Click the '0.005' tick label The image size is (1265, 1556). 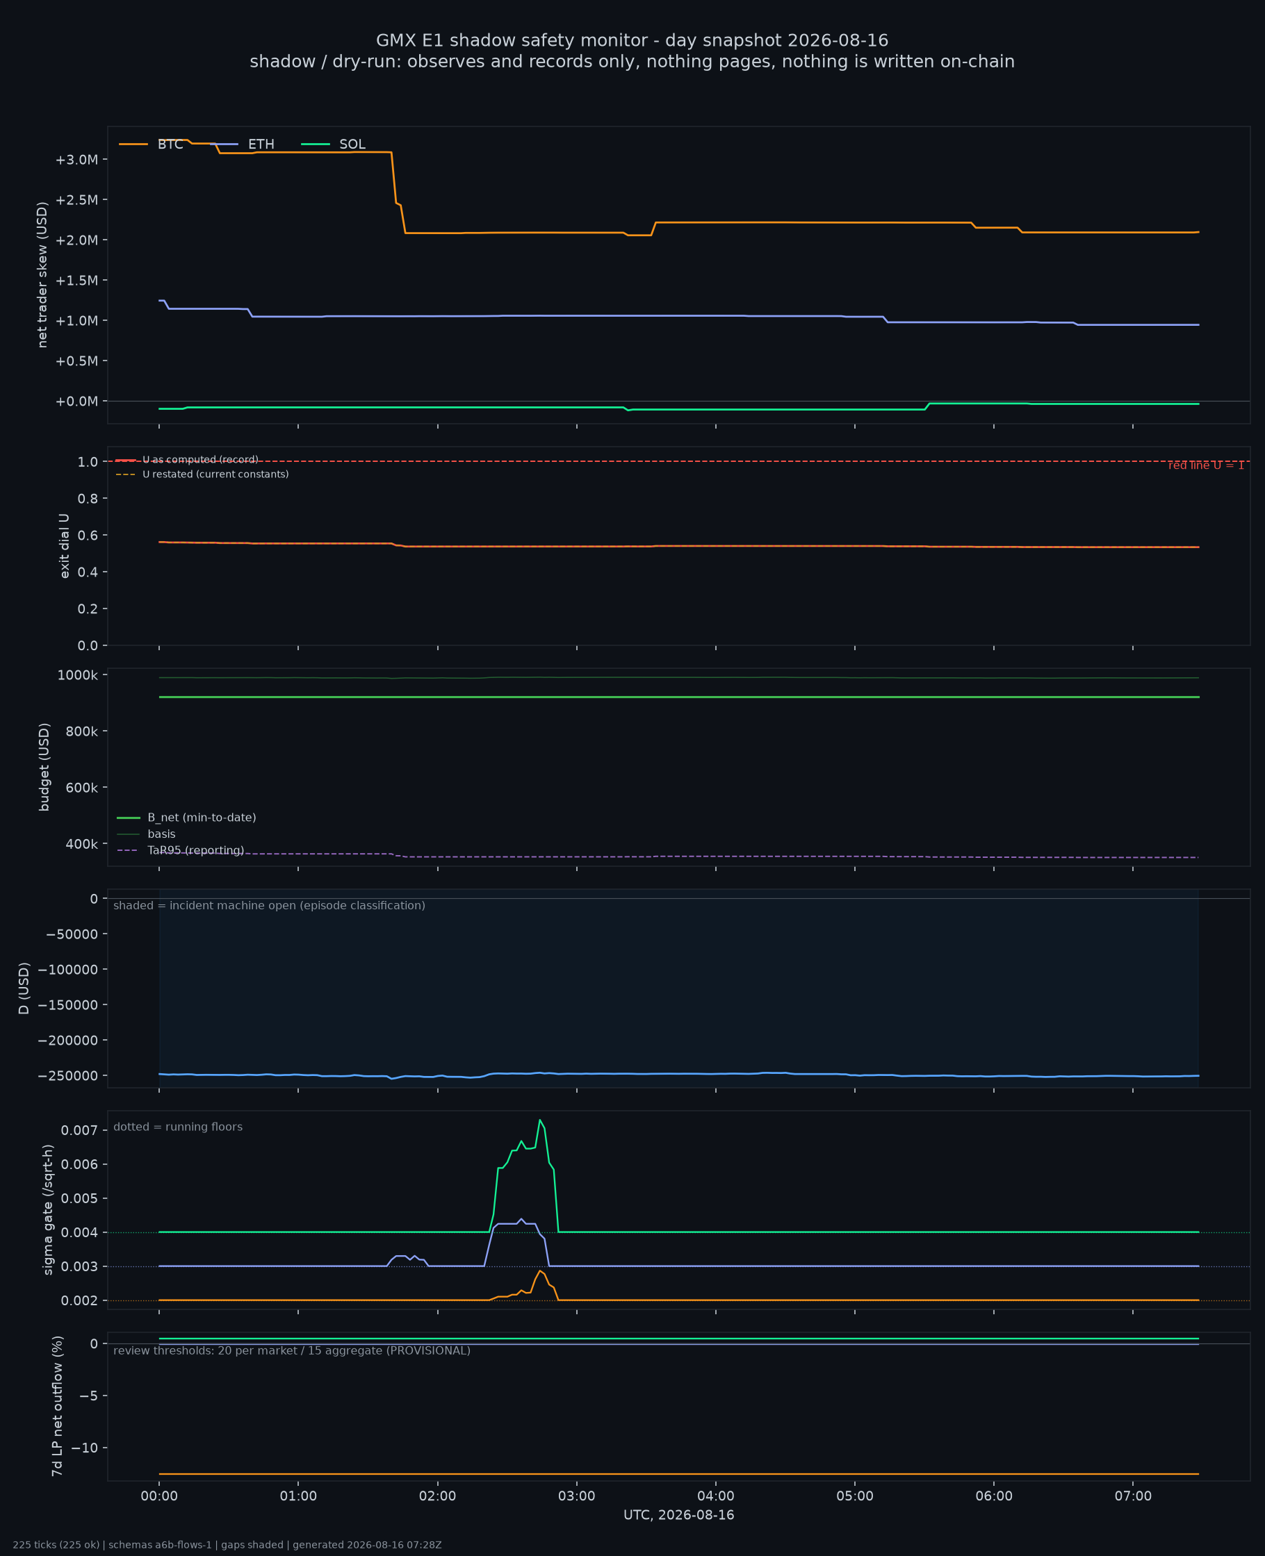[79, 1198]
